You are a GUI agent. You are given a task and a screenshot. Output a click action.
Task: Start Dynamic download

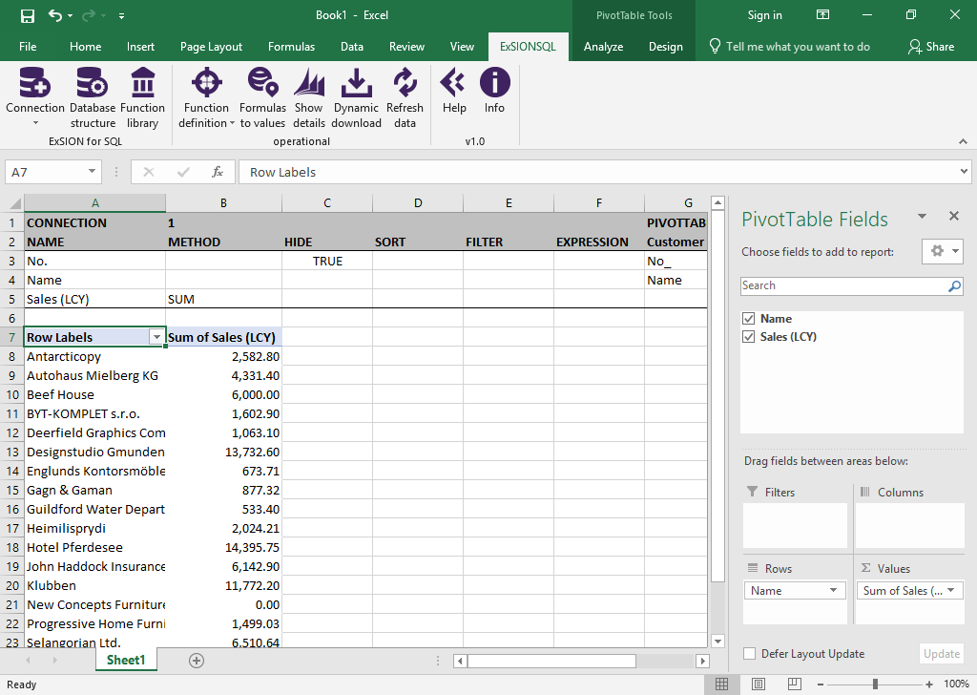coord(356,97)
